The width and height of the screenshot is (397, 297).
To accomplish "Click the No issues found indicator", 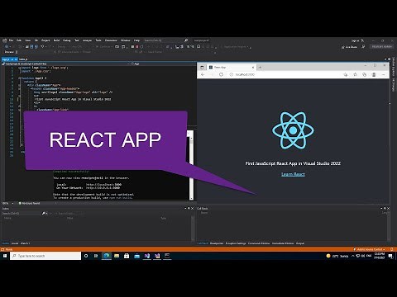I will coord(29,204).
